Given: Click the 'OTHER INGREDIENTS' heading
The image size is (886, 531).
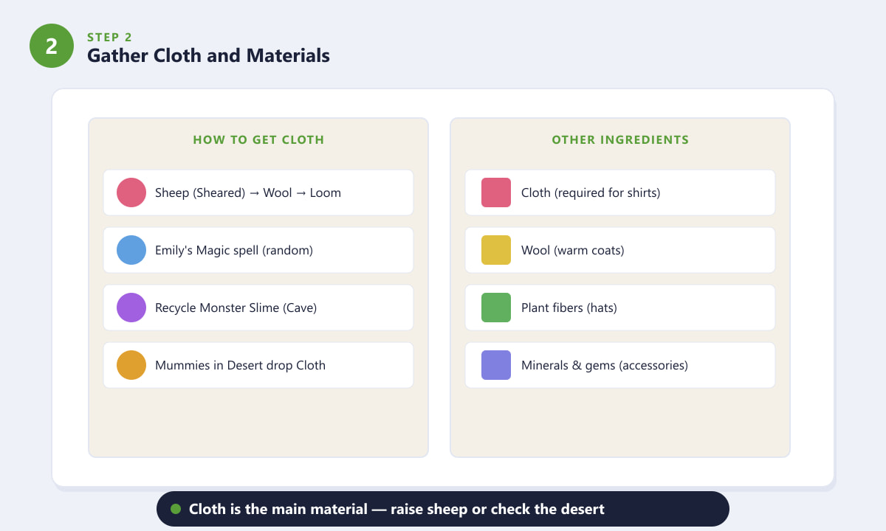Looking at the screenshot, I should point(620,139).
